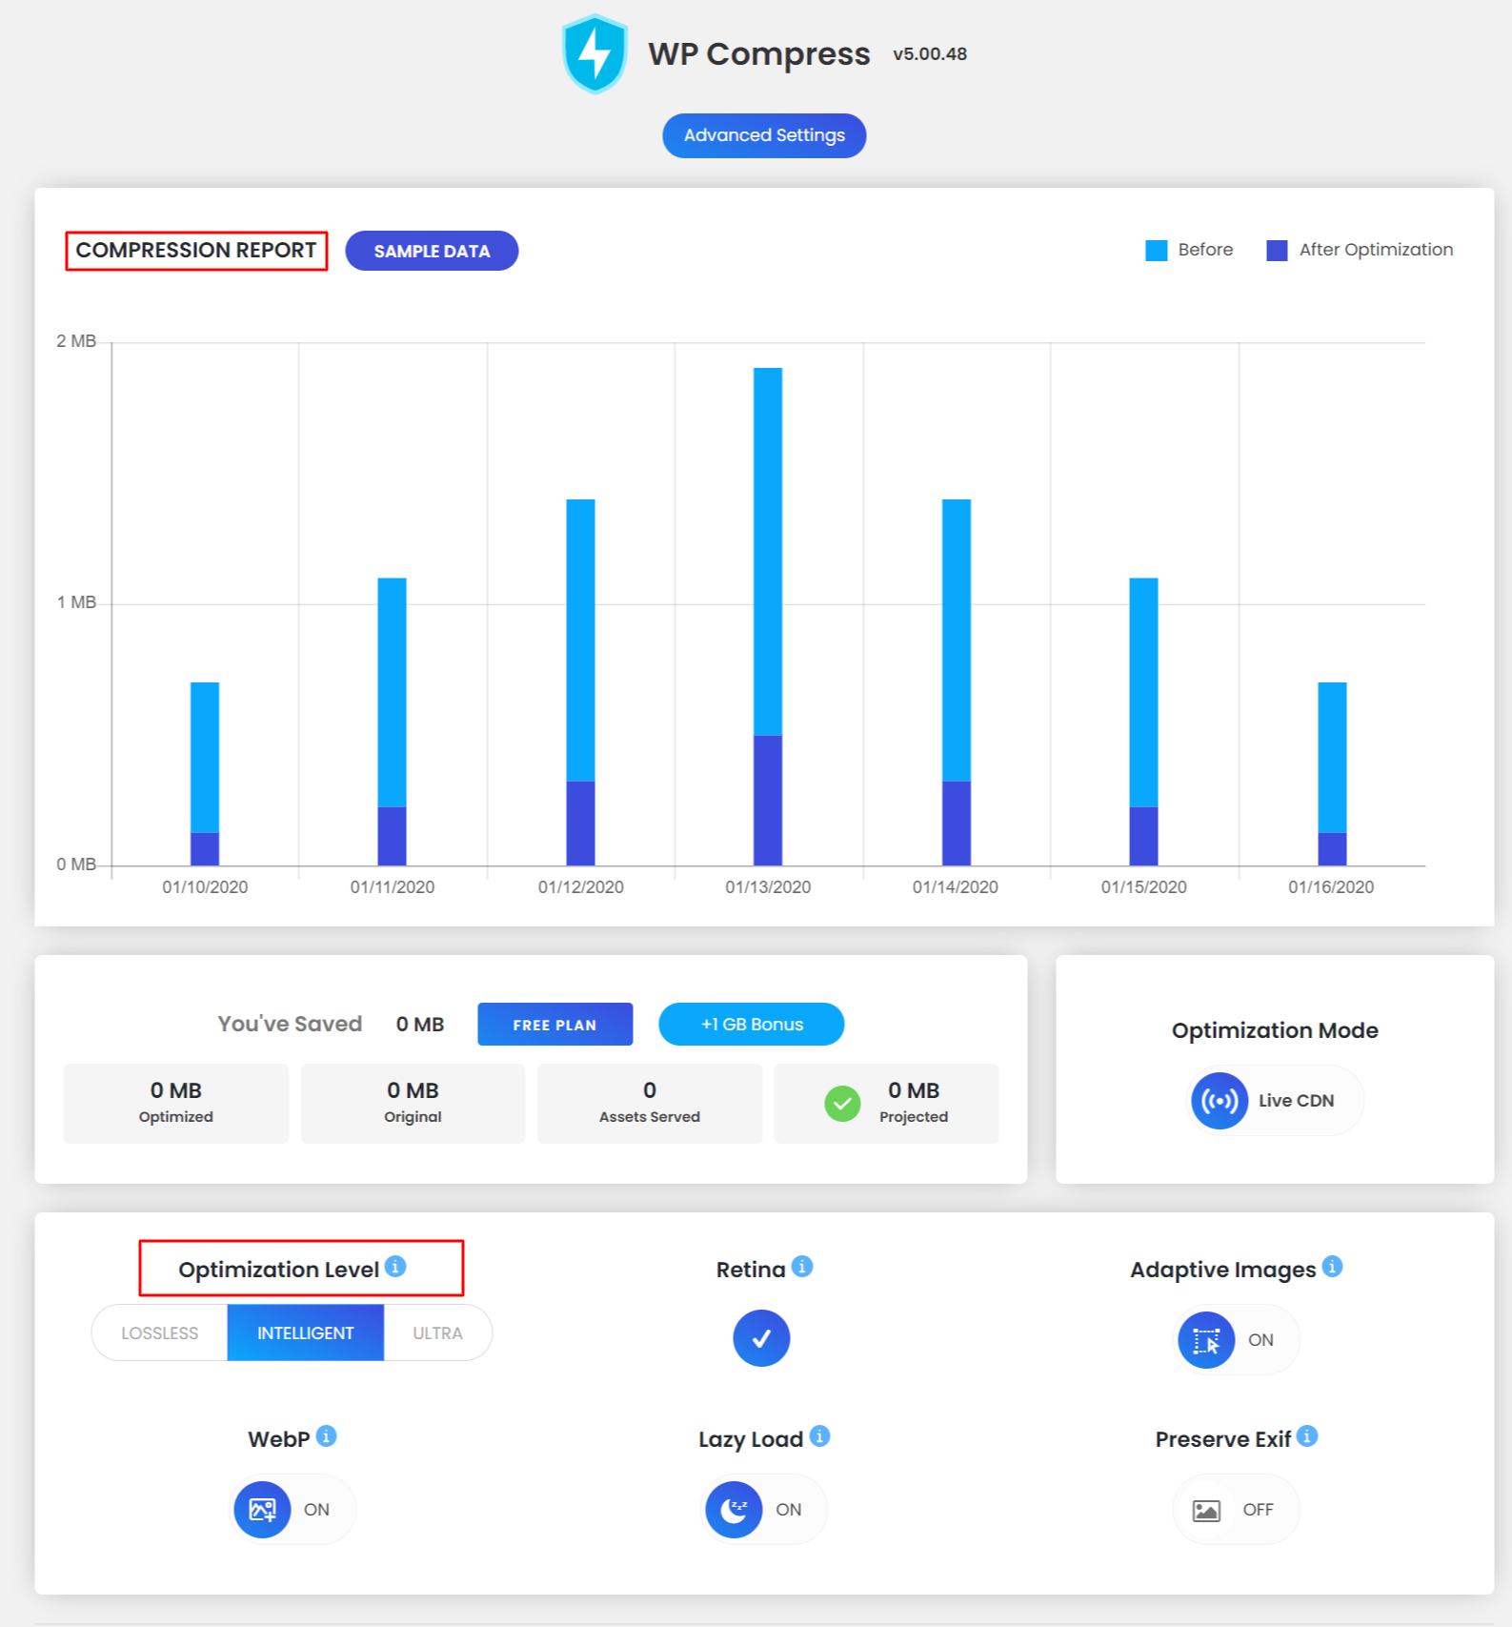The width and height of the screenshot is (1512, 1627).
Task: Click the 01/14/2020 date label
Action: pyautogui.click(x=956, y=887)
